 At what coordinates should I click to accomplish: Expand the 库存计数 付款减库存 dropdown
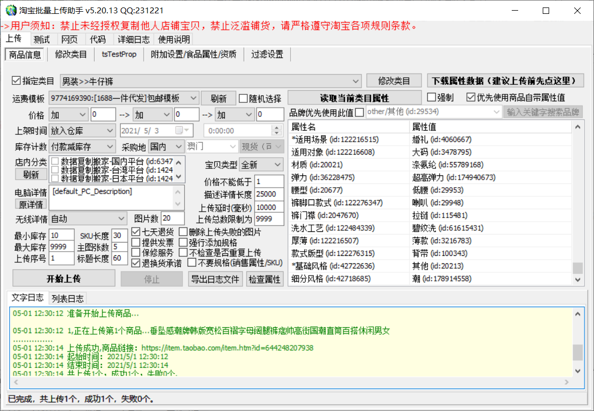pyautogui.click(x=82, y=147)
